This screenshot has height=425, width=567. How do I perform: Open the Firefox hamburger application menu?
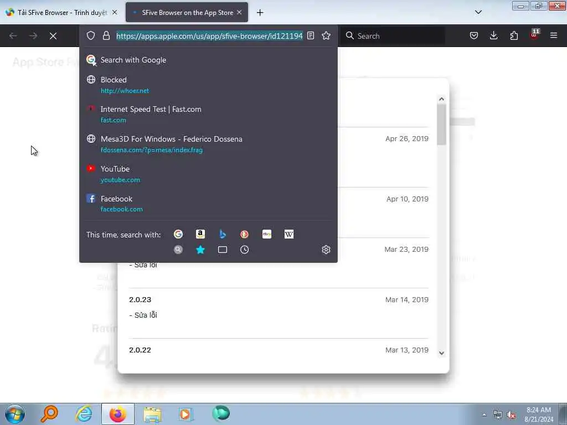click(x=554, y=35)
